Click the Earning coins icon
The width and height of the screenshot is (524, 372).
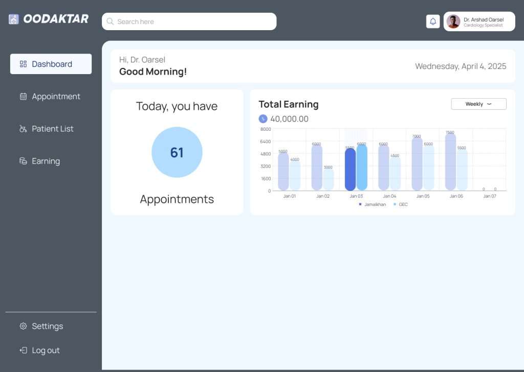click(x=23, y=161)
